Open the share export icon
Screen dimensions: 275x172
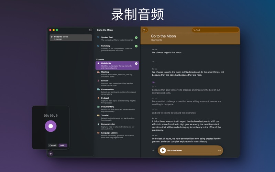tap(144, 30)
